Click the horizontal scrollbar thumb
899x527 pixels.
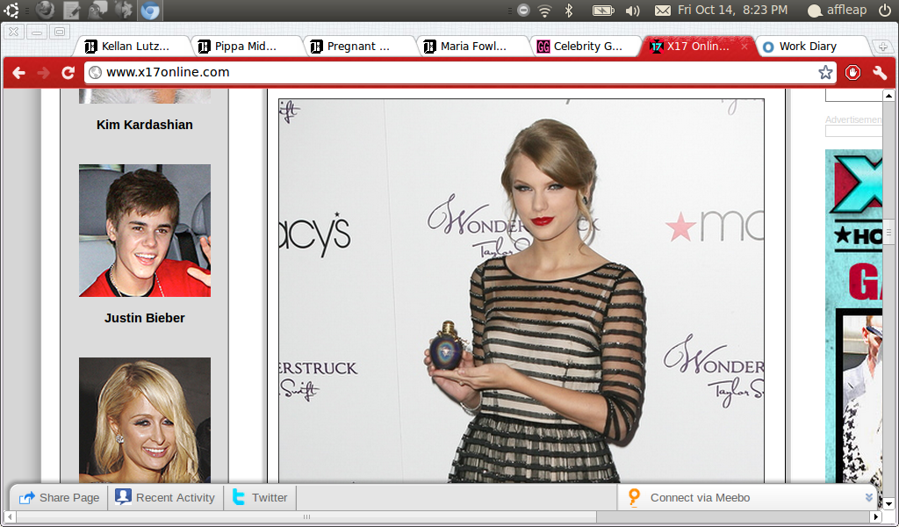coord(306,517)
